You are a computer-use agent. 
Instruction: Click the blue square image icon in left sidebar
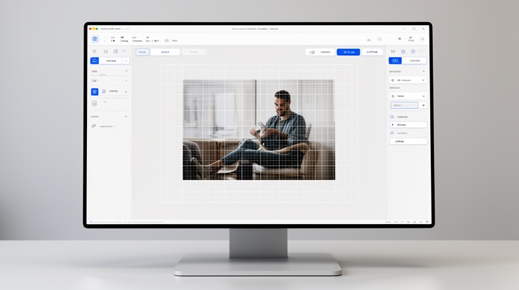95,91
